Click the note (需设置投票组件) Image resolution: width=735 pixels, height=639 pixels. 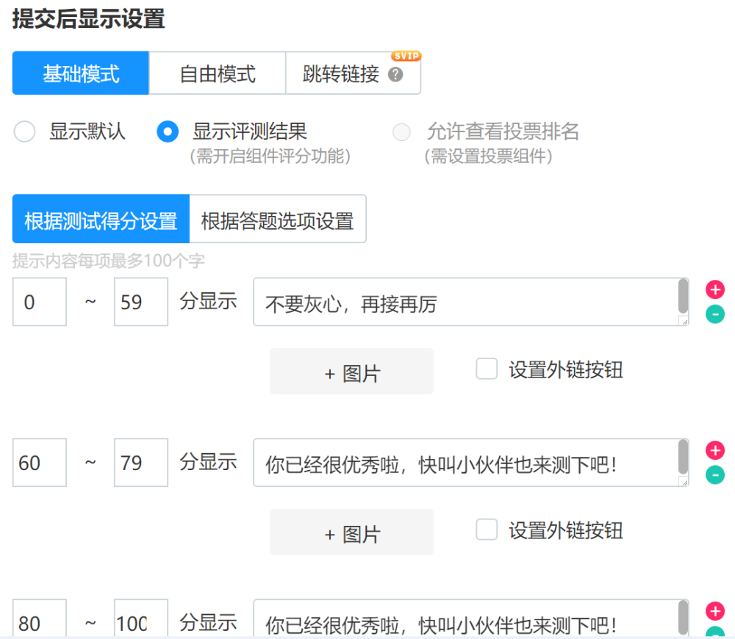[x=489, y=156]
